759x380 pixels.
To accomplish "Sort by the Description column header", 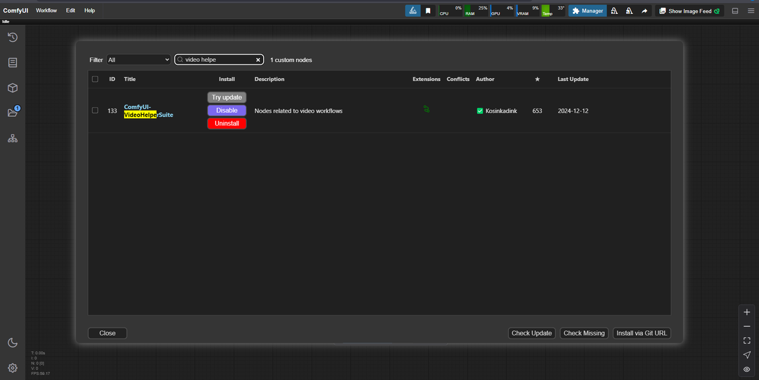I will 269,79.
